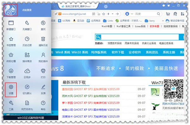190x125 pixels.
Task: Open the plugin store (插件商店)
Action: click(x=27, y=58)
